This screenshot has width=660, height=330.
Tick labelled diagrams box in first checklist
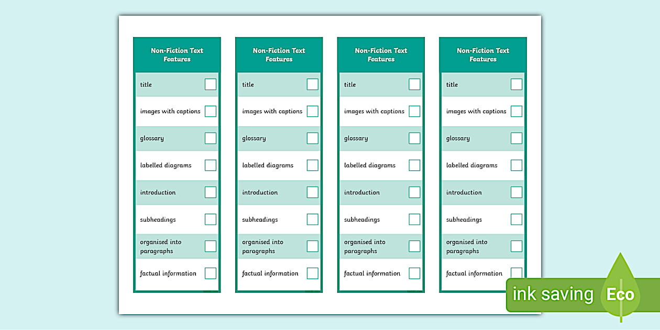[211, 166]
